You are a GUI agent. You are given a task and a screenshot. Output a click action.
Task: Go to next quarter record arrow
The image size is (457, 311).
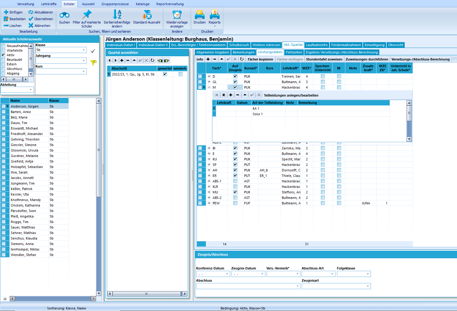tap(116, 60)
